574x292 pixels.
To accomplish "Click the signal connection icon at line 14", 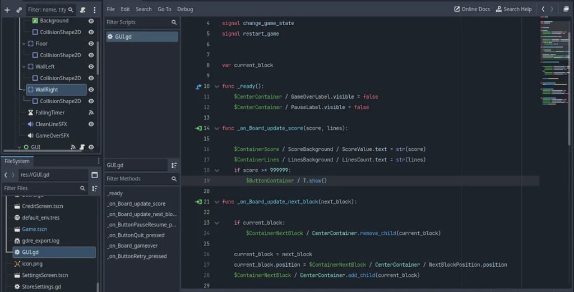I will click(x=198, y=128).
